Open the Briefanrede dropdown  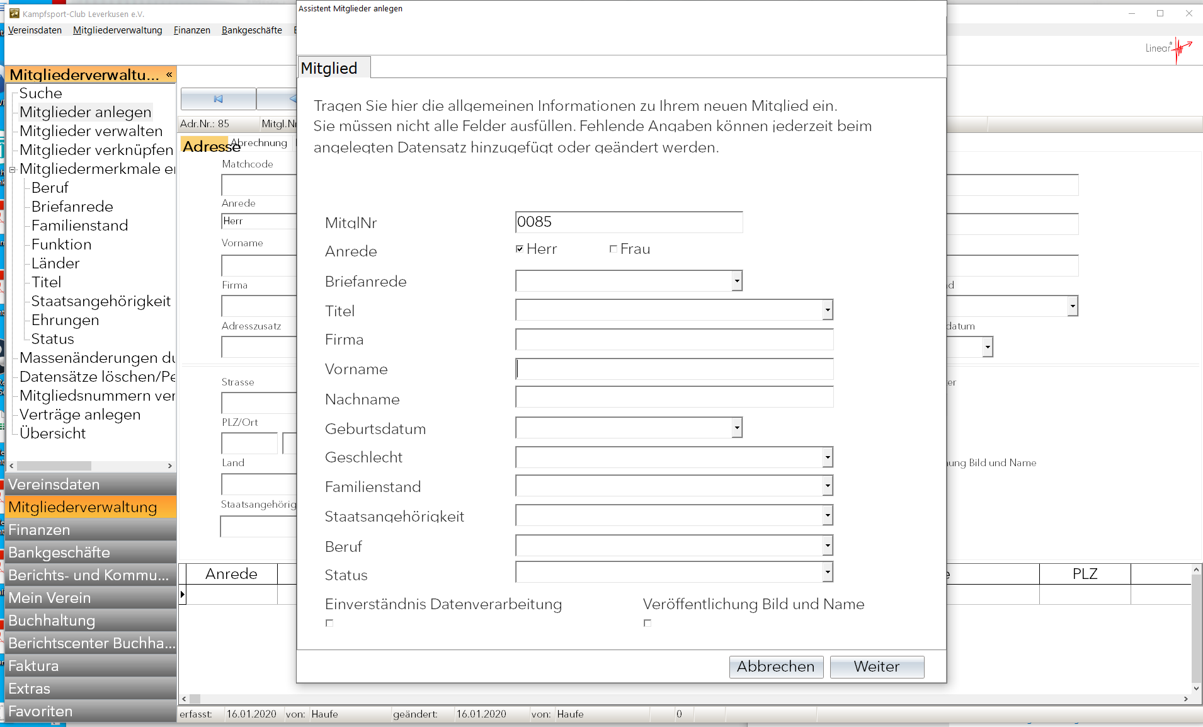736,281
